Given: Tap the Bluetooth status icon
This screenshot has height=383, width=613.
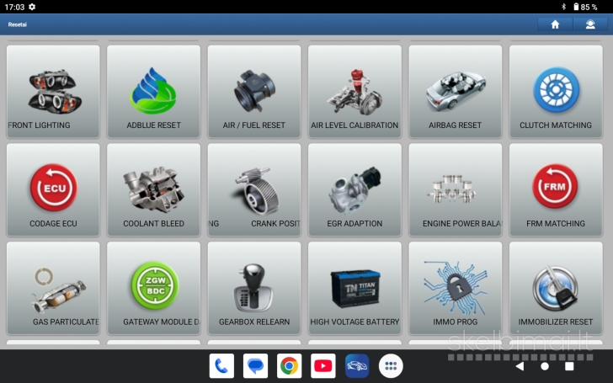Looking at the screenshot, I should point(563,7).
